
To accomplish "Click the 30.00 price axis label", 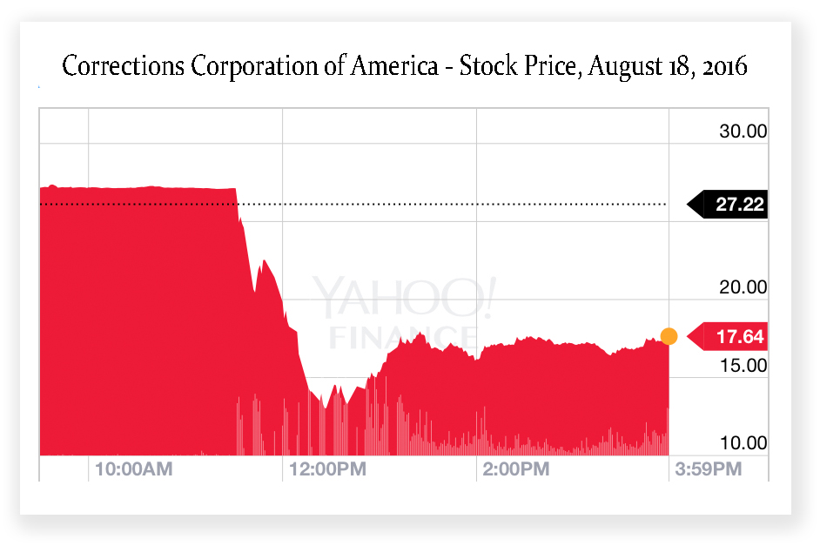I will click(x=743, y=131).
